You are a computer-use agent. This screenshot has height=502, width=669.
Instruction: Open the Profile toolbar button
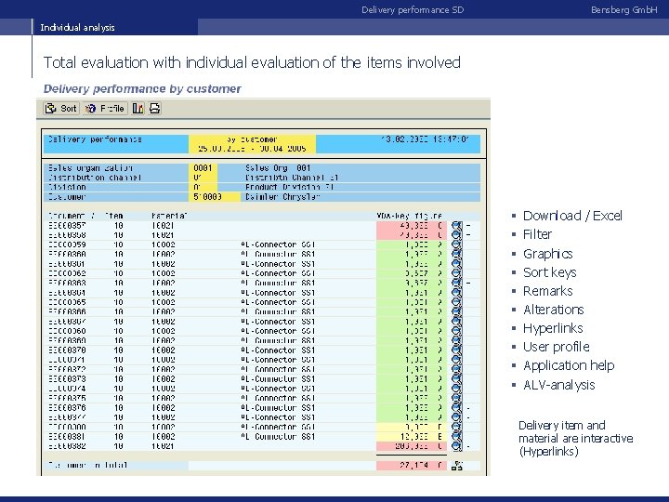pyautogui.click(x=105, y=109)
